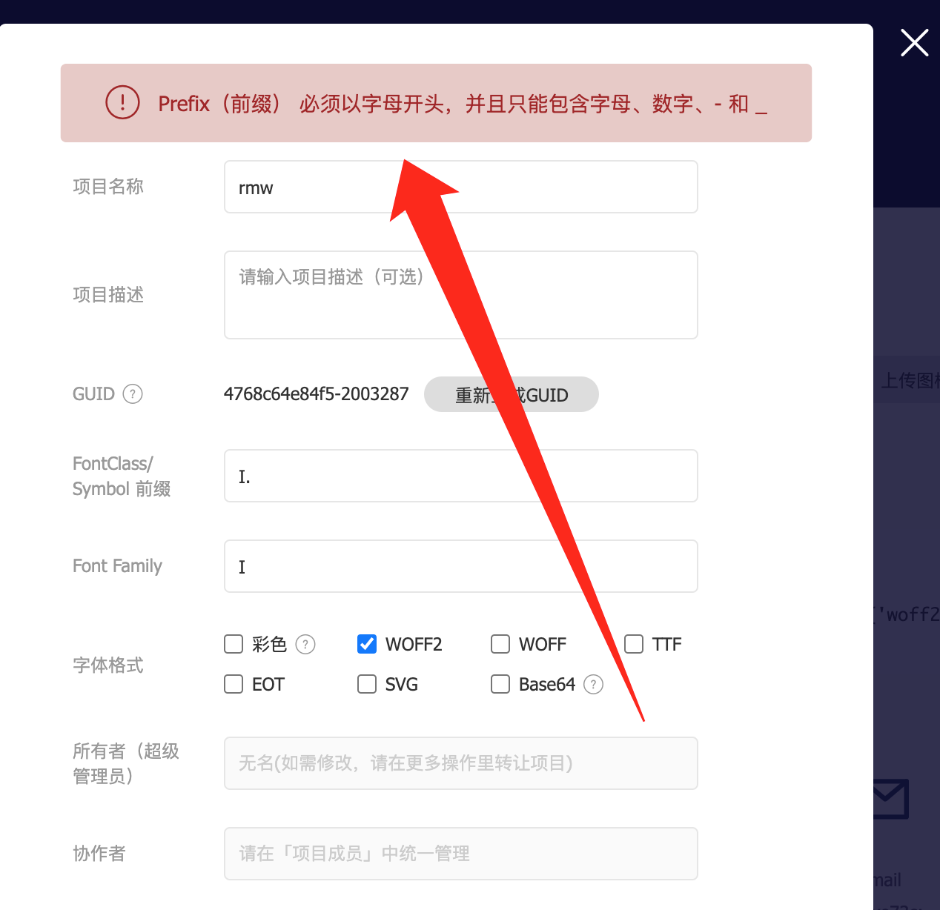Focus the 项目描述 textarea

click(461, 295)
